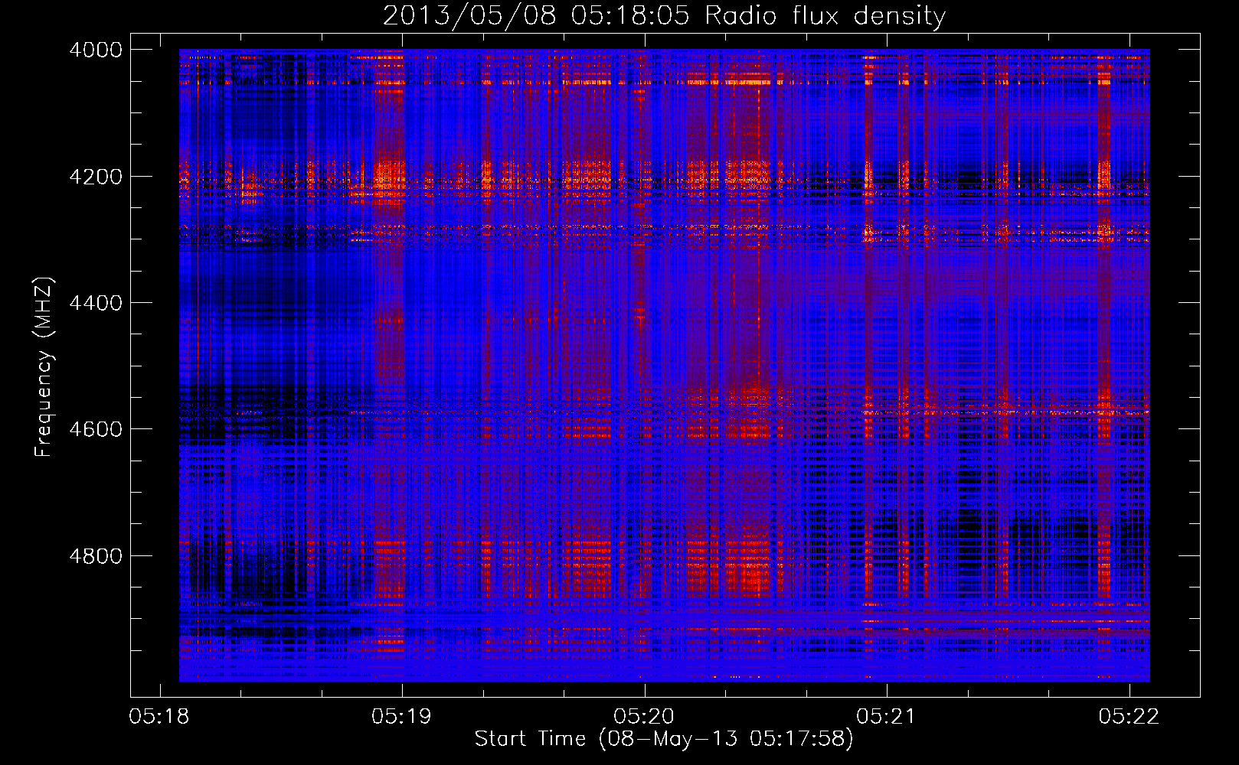This screenshot has height=765, width=1239.
Task: Click the 05:19 time tick label
Action: [401, 717]
